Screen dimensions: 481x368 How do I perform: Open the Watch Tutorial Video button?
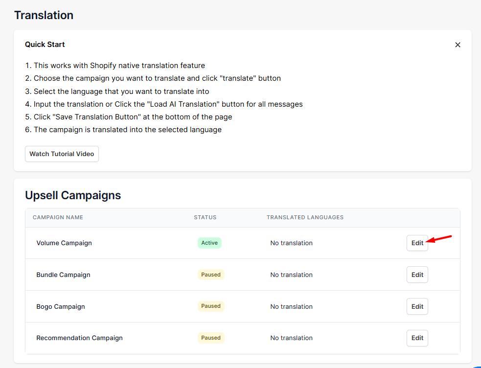[x=62, y=154]
